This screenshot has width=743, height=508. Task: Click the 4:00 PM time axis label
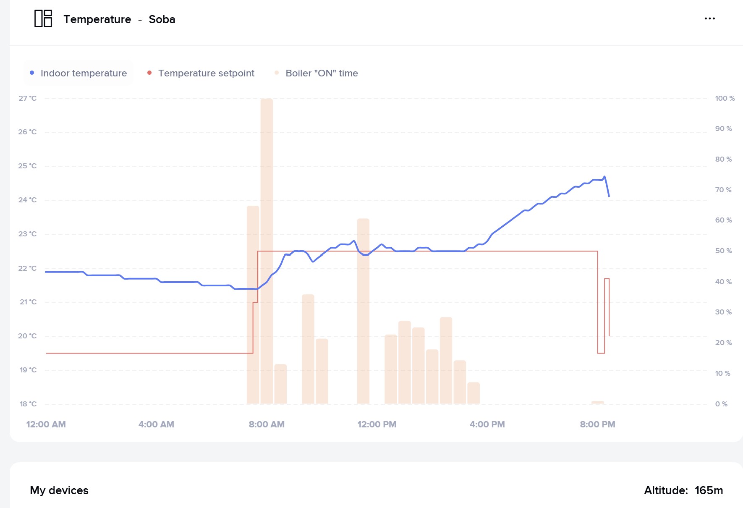(x=487, y=424)
